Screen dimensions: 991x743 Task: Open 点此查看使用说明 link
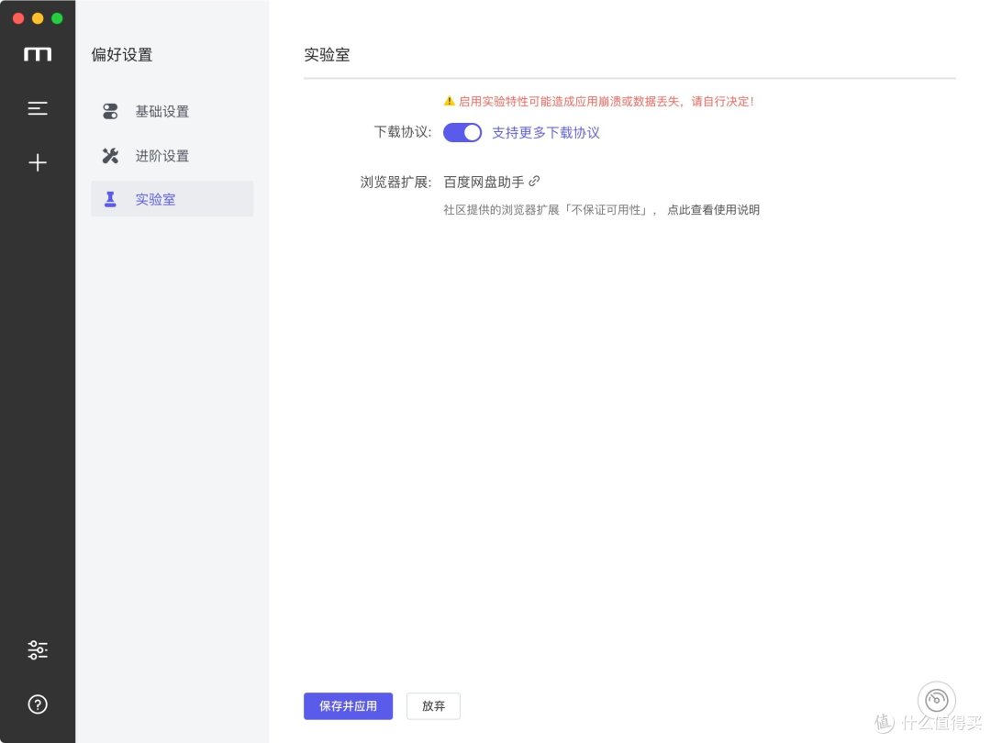point(713,210)
